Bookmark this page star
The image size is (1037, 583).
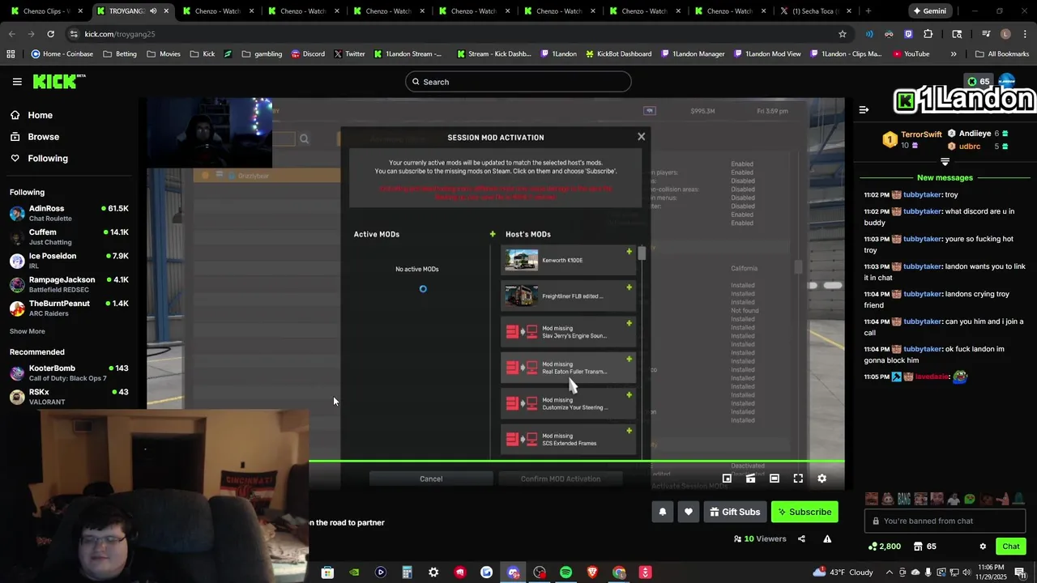tap(843, 34)
